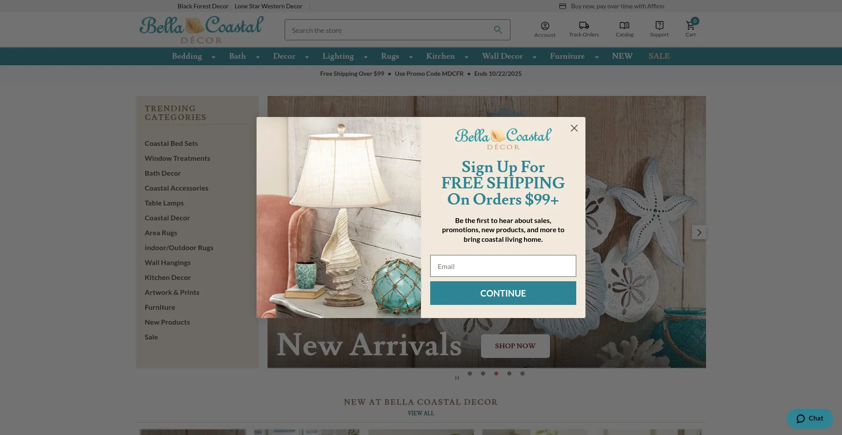Screen dimensions: 842x435
Task: Click the search magnifier icon
Action: [498, 30]
